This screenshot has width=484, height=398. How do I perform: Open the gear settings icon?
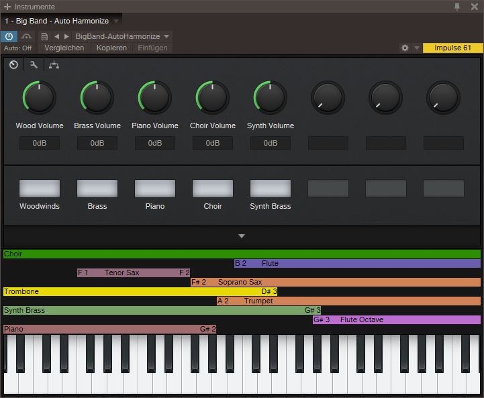coord(405,48)
